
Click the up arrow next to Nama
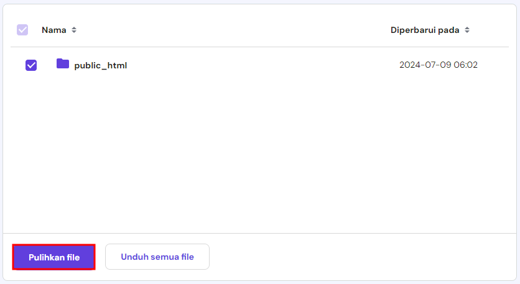[74, 28]
